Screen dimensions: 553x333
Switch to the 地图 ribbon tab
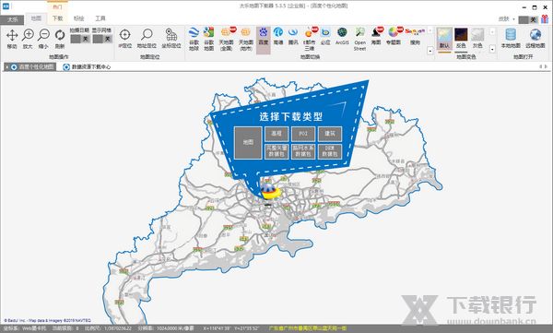coord(36,18)
